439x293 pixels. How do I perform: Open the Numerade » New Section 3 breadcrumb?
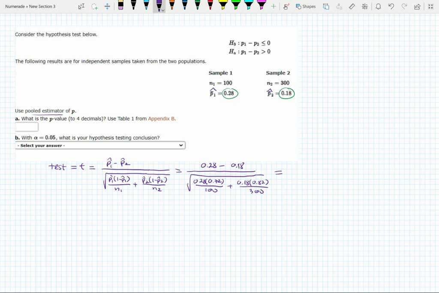click(30, 6)
